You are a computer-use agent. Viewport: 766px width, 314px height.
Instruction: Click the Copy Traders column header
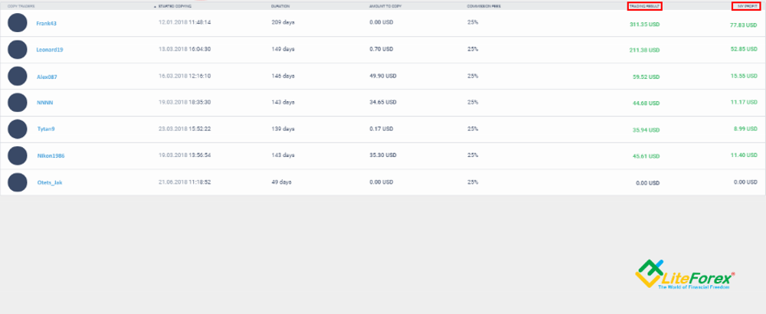point(21,6)
